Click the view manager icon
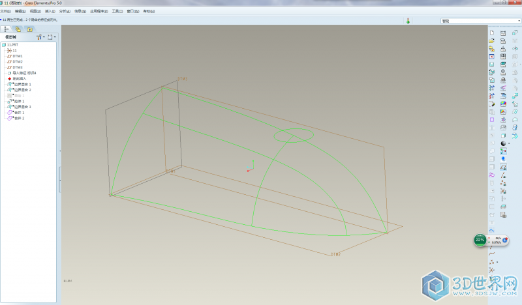522x305 pixels. [503, 214]
